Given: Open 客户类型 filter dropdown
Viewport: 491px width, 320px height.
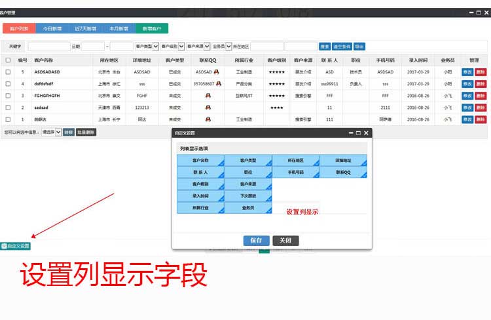Looking at the screenshot, I should point(147,47).
